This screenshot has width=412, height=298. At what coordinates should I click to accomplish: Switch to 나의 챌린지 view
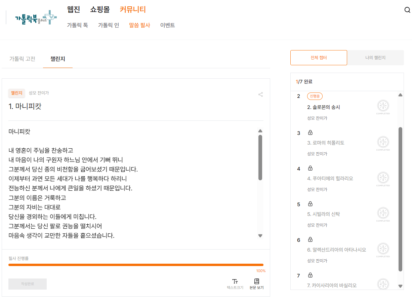(375, 58)
